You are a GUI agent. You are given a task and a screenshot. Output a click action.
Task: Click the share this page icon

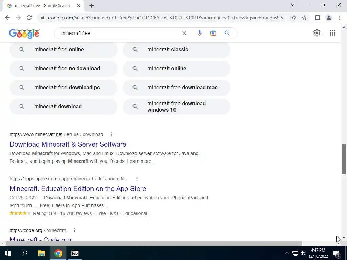[x=293, y=18]
